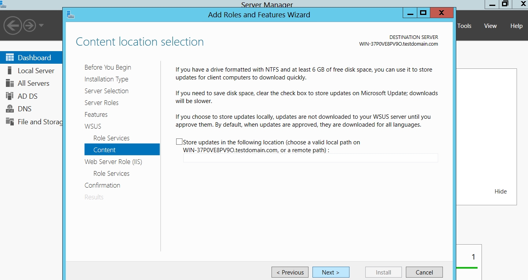Click the Local Server icon

[x=10, y=71]
